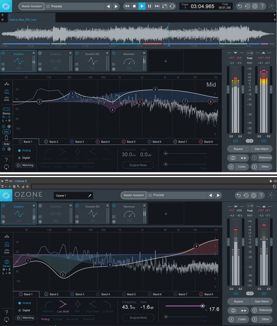Click Surgical Mode in the lower window

(138, 318)
